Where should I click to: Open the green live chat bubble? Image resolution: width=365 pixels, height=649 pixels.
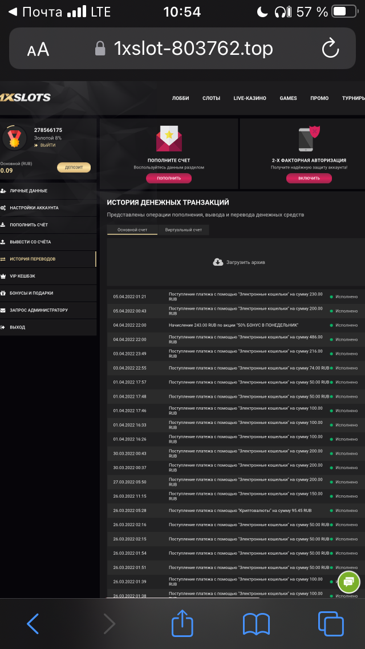[348, 582]
